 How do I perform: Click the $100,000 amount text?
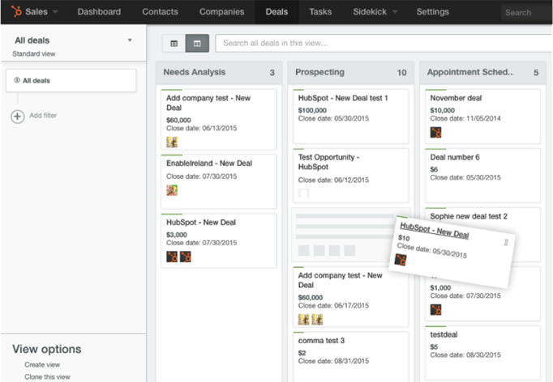312,111
